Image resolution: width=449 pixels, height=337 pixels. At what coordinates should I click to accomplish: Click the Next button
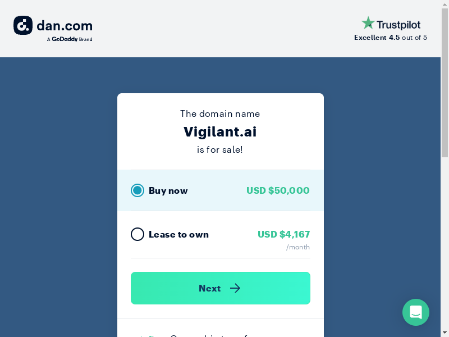coord(221,288)
